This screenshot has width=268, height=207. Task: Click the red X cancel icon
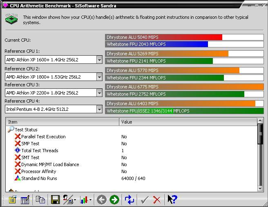[x=156, y=200]
